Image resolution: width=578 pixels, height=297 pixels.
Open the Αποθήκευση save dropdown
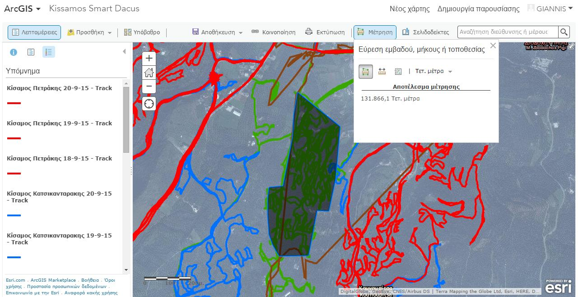tap(217, 32)
